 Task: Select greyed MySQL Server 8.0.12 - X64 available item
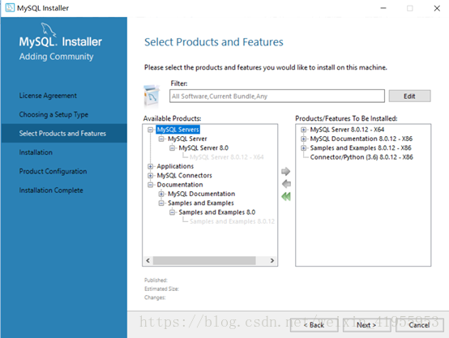click(226, 157)
